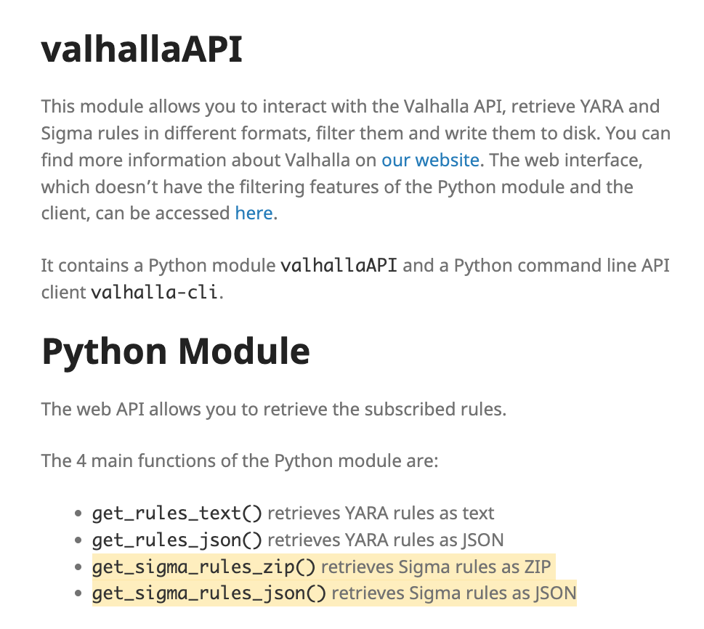Click the get_rules_json() function name
Viewport: 704px width, 629px height.
(x=177, y=540)
